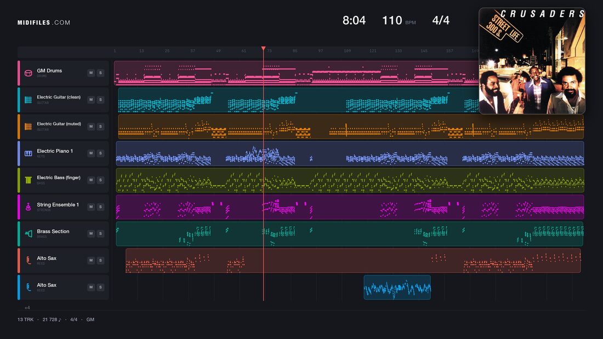The height and width of the screenshot is (339, 603).
Task: Click the teal Electric Guitar (clean) clip
Action: (298, 100)
